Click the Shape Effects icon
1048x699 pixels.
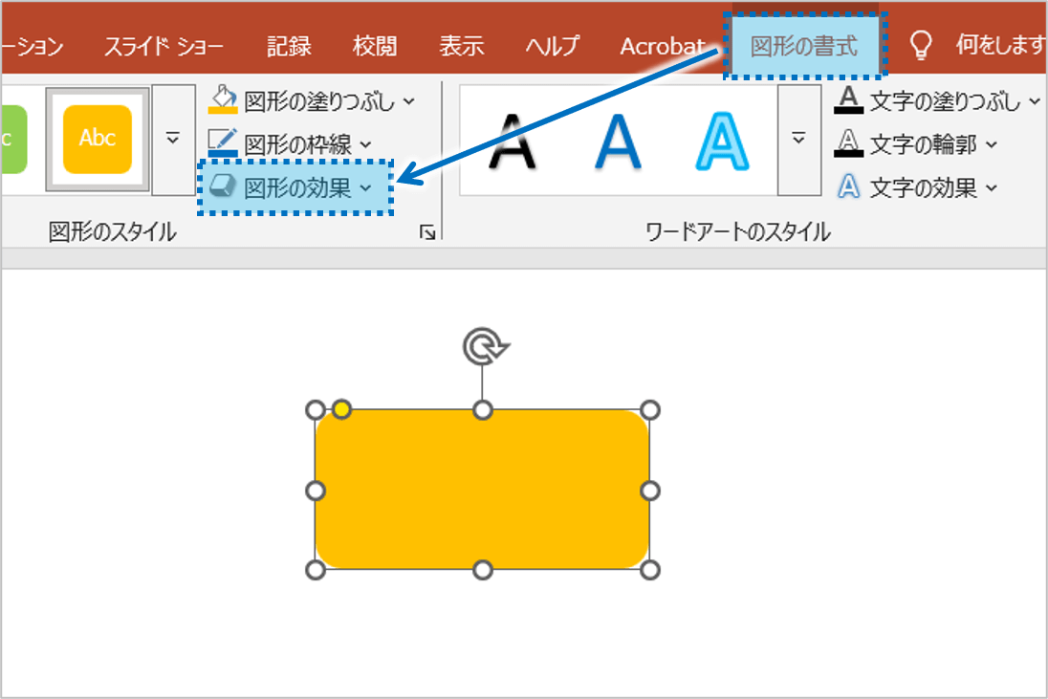click(223, 187)
